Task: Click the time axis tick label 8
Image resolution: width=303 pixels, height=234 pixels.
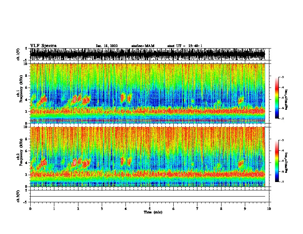Action: click(x=221, y=209)
